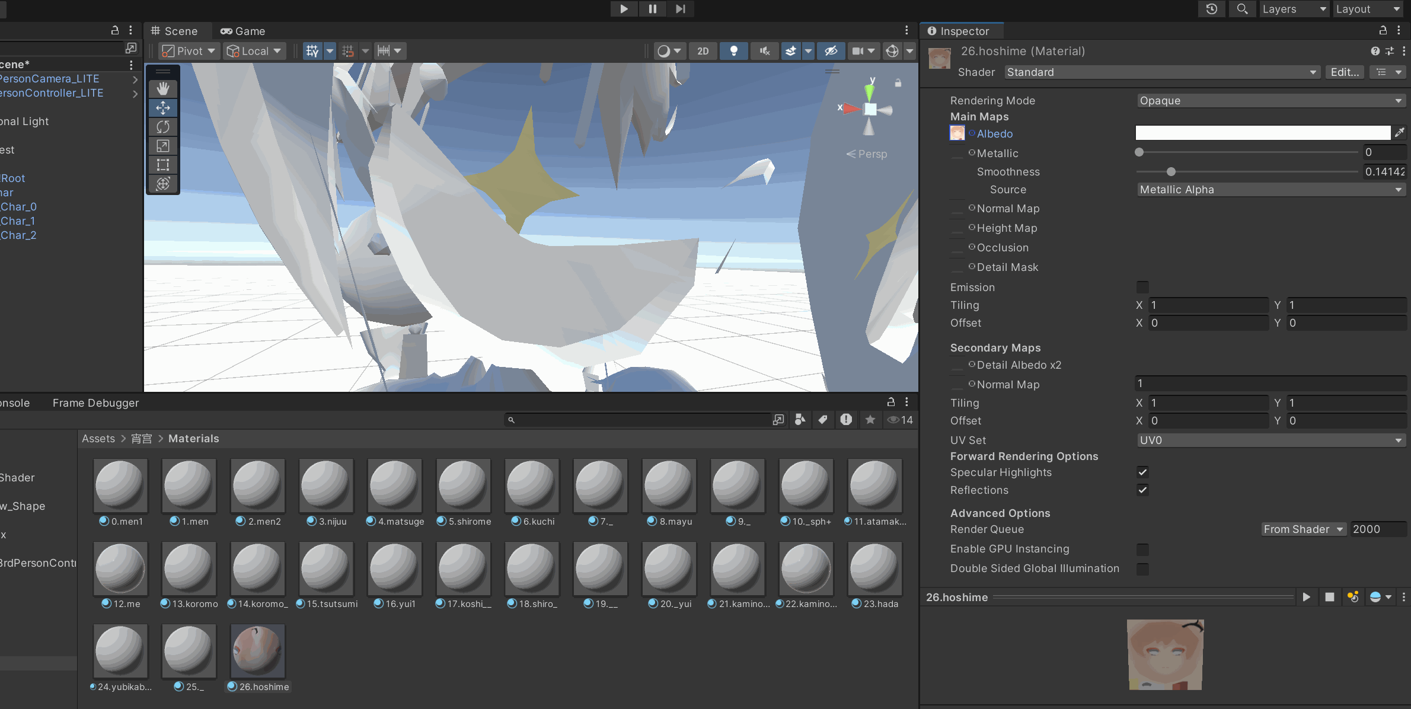Open the Rendering Mode dropdown

pos(1270,101)
